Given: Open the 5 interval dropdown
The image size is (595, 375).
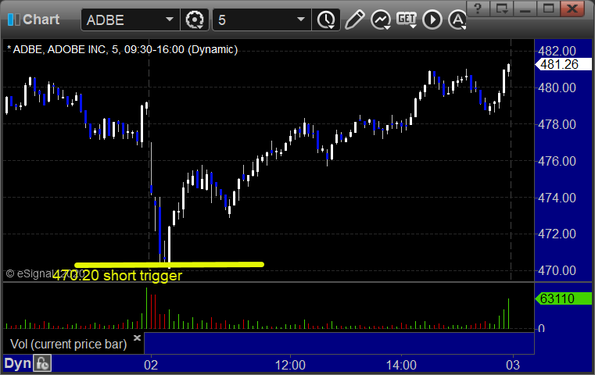Looking at the screenshot, I should tap(301, 20).
